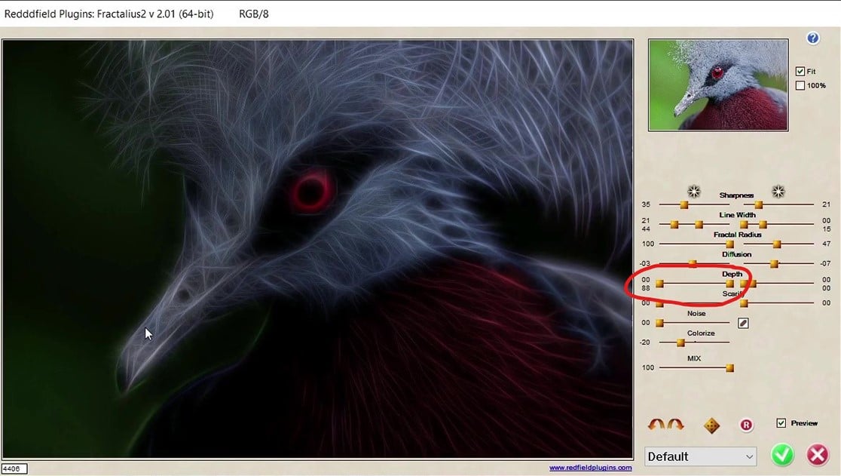Click the Fractal Radius value 47
Image resolution: width=841 pixels, height=476 pixels.
point(826,244)
